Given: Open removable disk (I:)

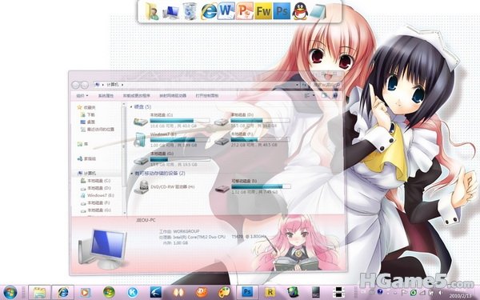Looking at the screenshot, I should click(x=222, y=189).
